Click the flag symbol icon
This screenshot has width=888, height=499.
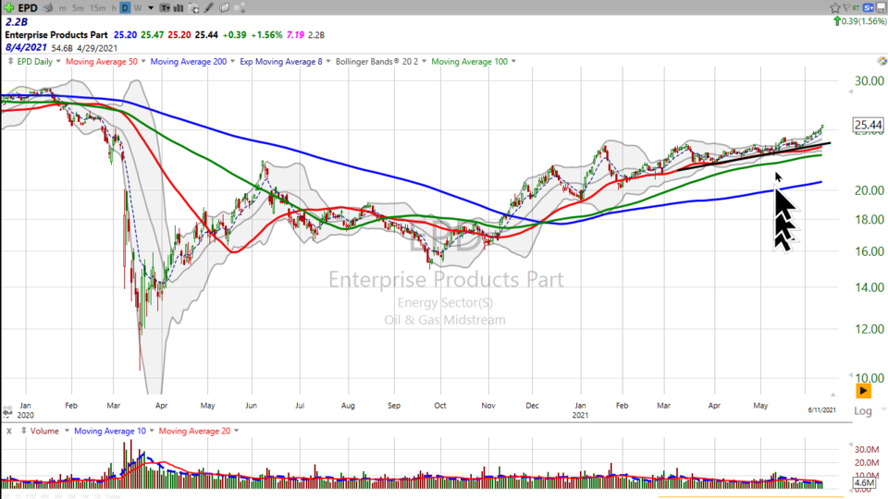pyautogui.click(x=847, y=7)
